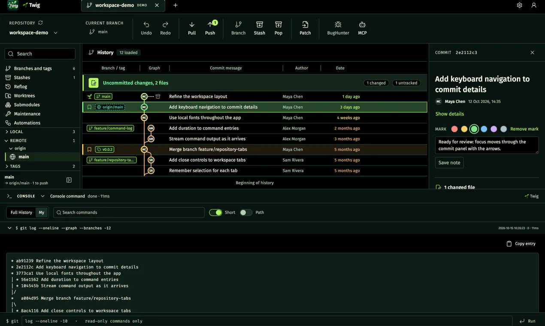
Task: Select the My history filter
Action: click(x=41, y=212)
